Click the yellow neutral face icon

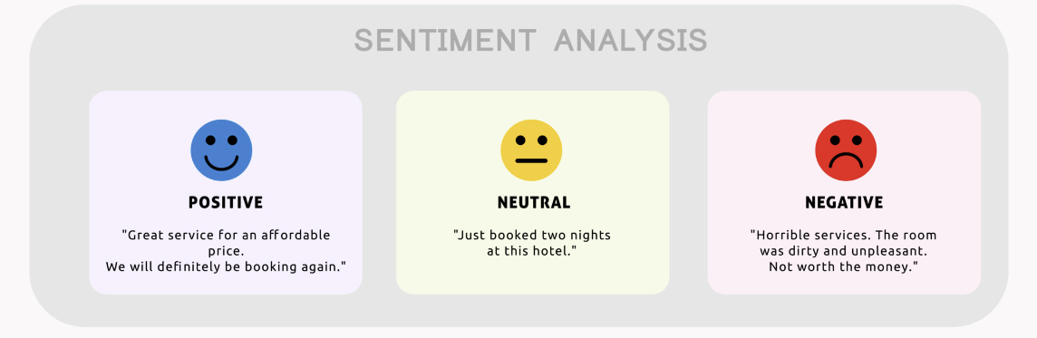point(531,150)
